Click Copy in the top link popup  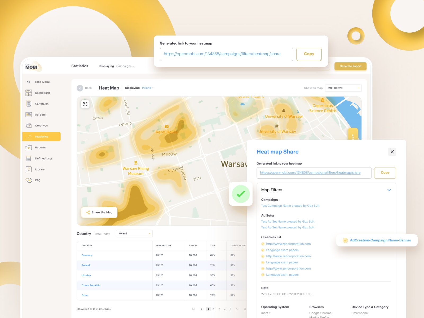[x=309, y=54]
